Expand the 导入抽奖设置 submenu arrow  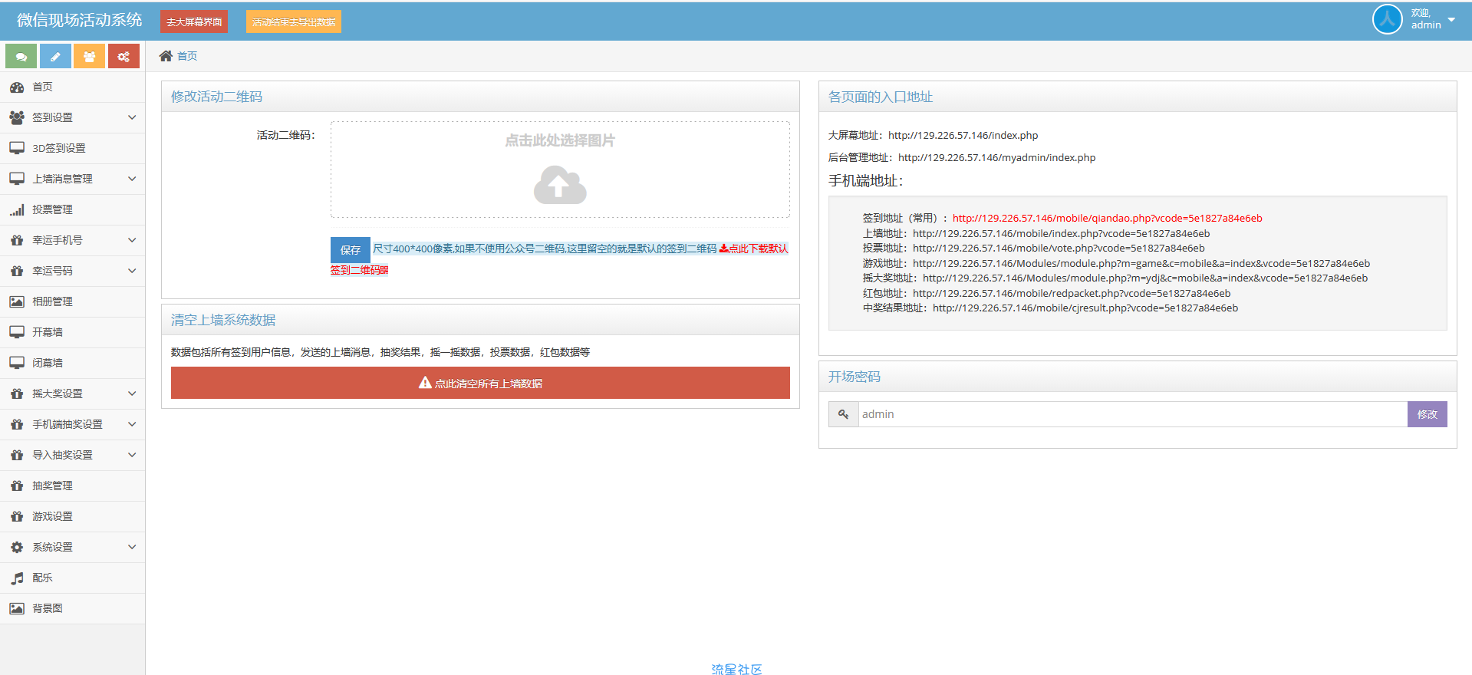coord(132,455)
